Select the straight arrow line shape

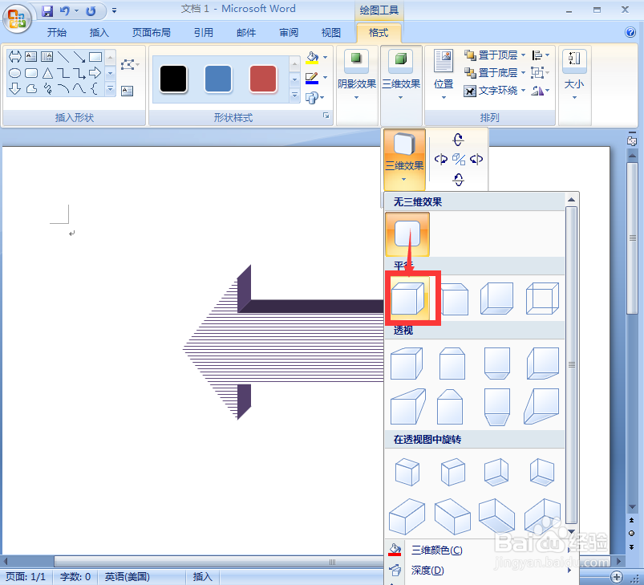[x=79, y=57]
